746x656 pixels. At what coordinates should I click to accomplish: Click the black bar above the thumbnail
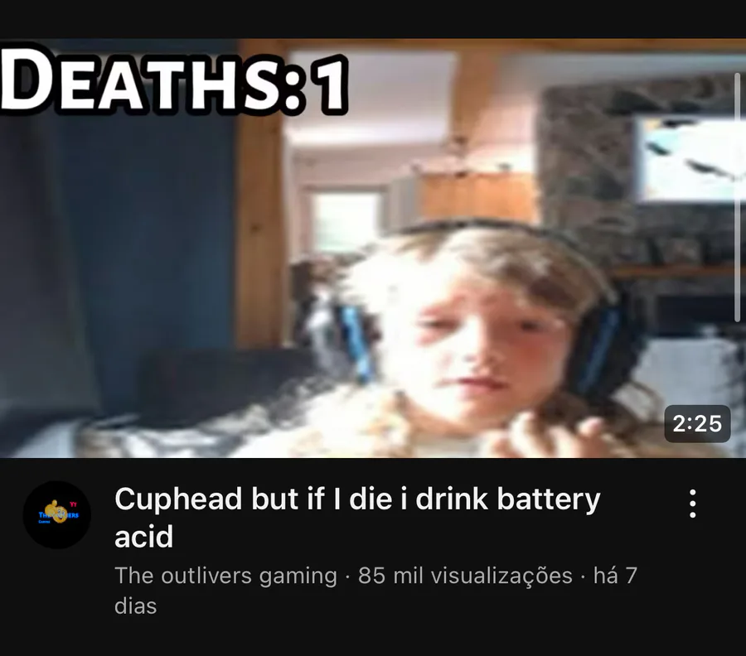(x=373, y=19)
